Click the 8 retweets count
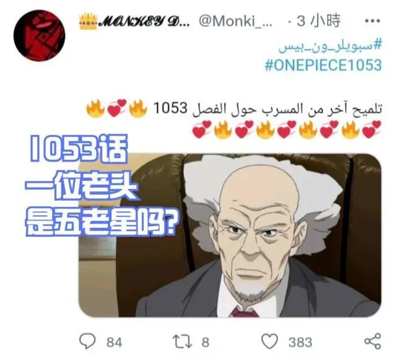Viewport: 397px width, 358px height. click(x=206, y=343)
